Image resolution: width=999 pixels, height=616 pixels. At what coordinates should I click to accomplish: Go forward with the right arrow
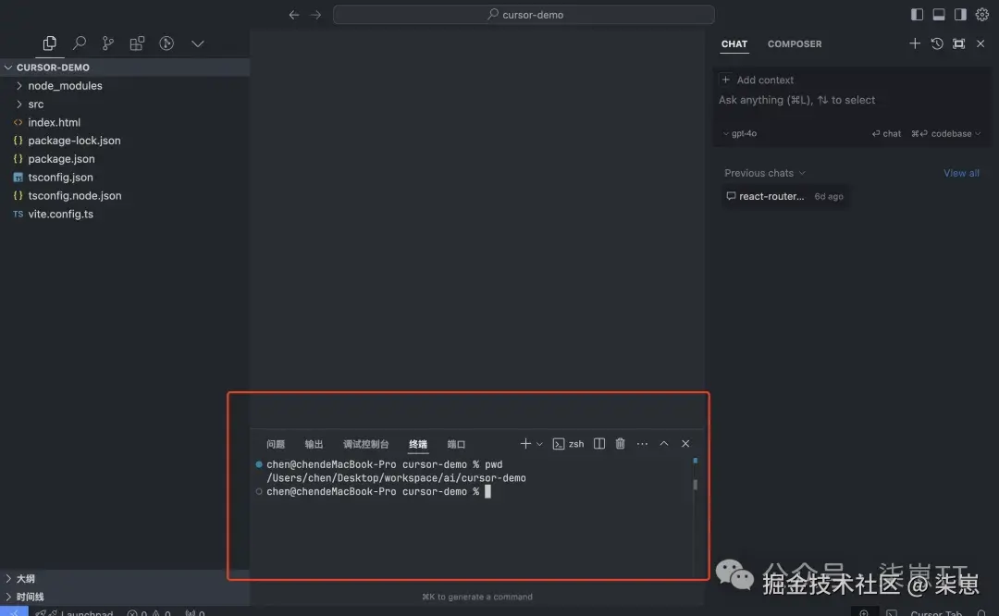315,15
